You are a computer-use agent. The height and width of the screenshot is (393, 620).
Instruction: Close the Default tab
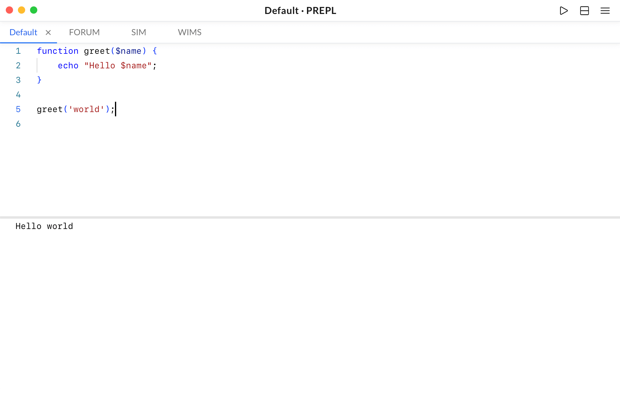(48, 32)
